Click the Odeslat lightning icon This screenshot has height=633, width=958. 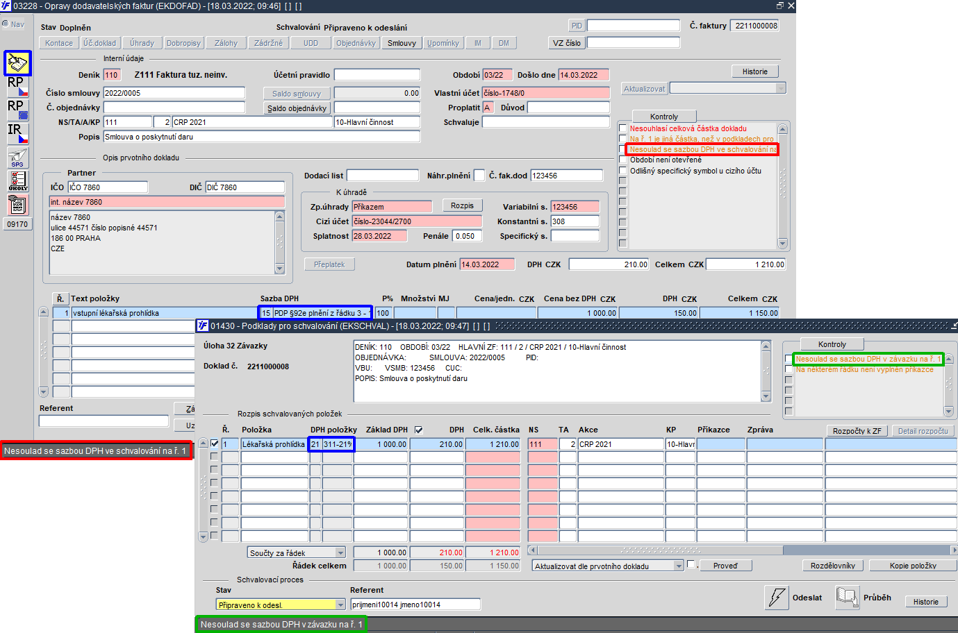pyautogui.click(x=777, y=597)
